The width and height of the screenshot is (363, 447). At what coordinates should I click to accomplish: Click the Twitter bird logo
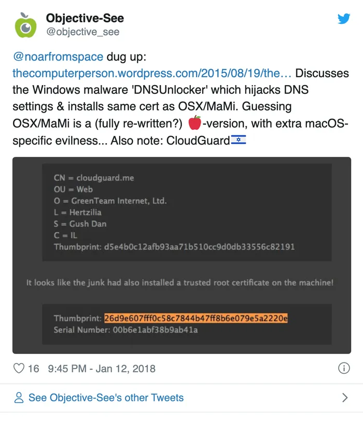344,19
